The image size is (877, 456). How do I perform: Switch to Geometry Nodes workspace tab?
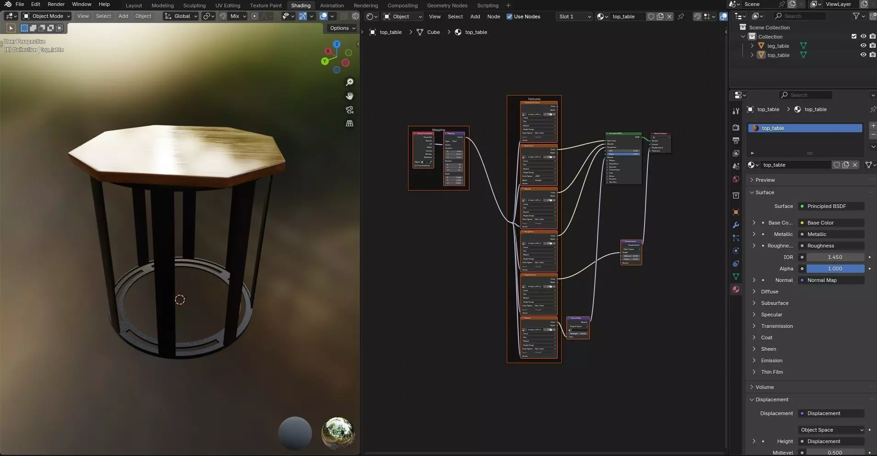tap(447, 6)
